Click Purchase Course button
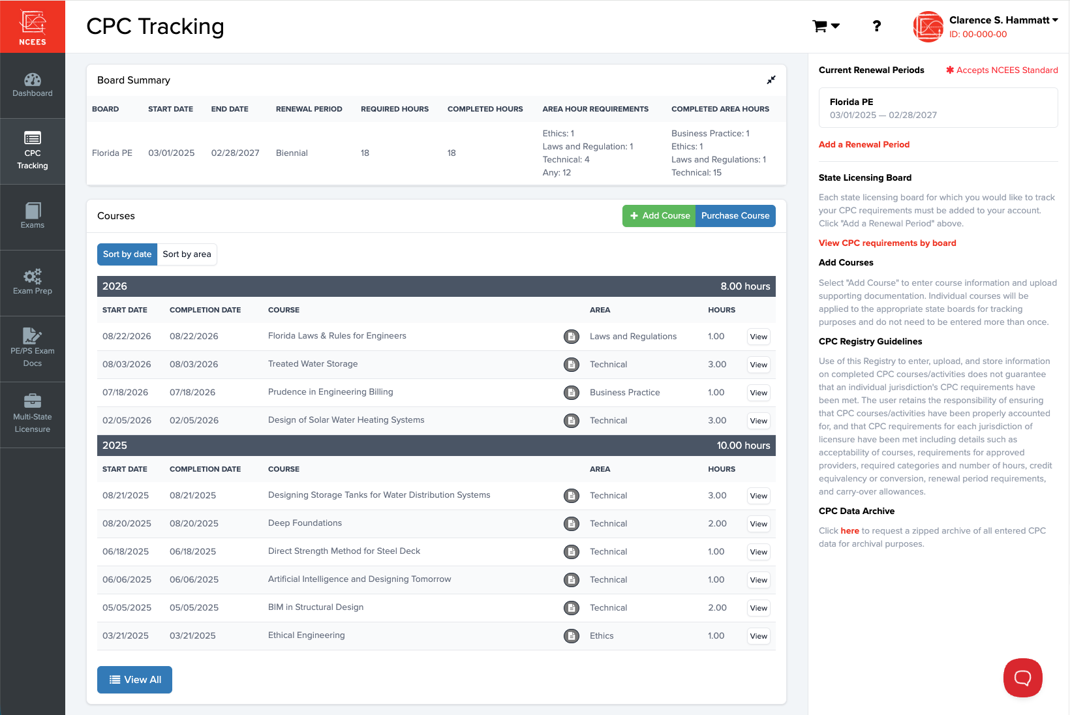The height and width of the screenshot is (715, 1070). click(x=735, y=216)
